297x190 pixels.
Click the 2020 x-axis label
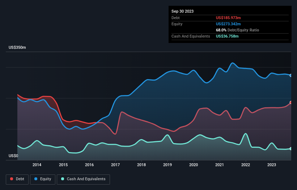(194, 165)
